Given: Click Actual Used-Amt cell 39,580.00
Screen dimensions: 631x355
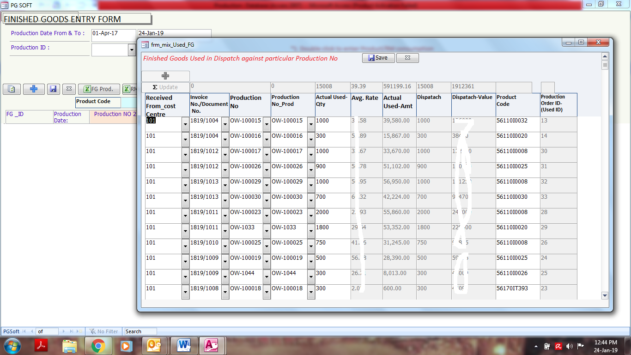Looking at the screenshot, I should click(400, 124).
